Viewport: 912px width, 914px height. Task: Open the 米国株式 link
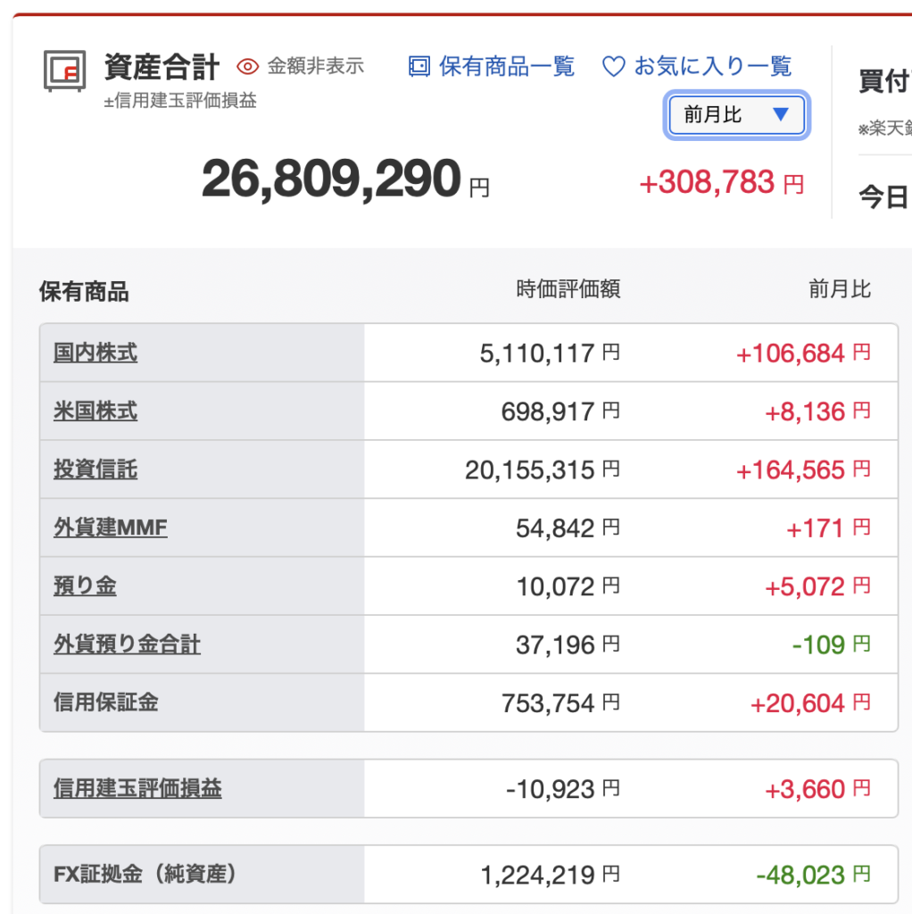(x=95, y=411)
